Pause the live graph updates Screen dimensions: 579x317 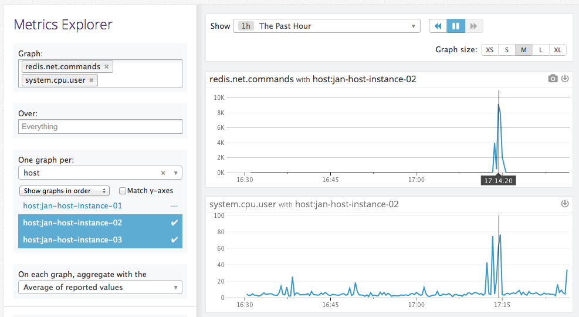[456, 26]
